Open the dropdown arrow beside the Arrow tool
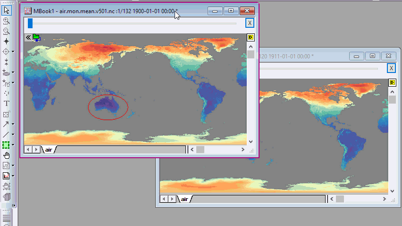The width and height of the screenshot is (402, 226). 13,124
